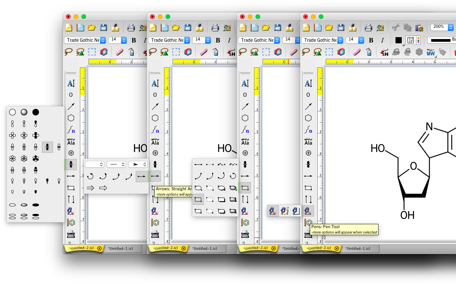Pick the hollow block arrow in the arrows flyout
456x285 pixels.
pos(103,188)
